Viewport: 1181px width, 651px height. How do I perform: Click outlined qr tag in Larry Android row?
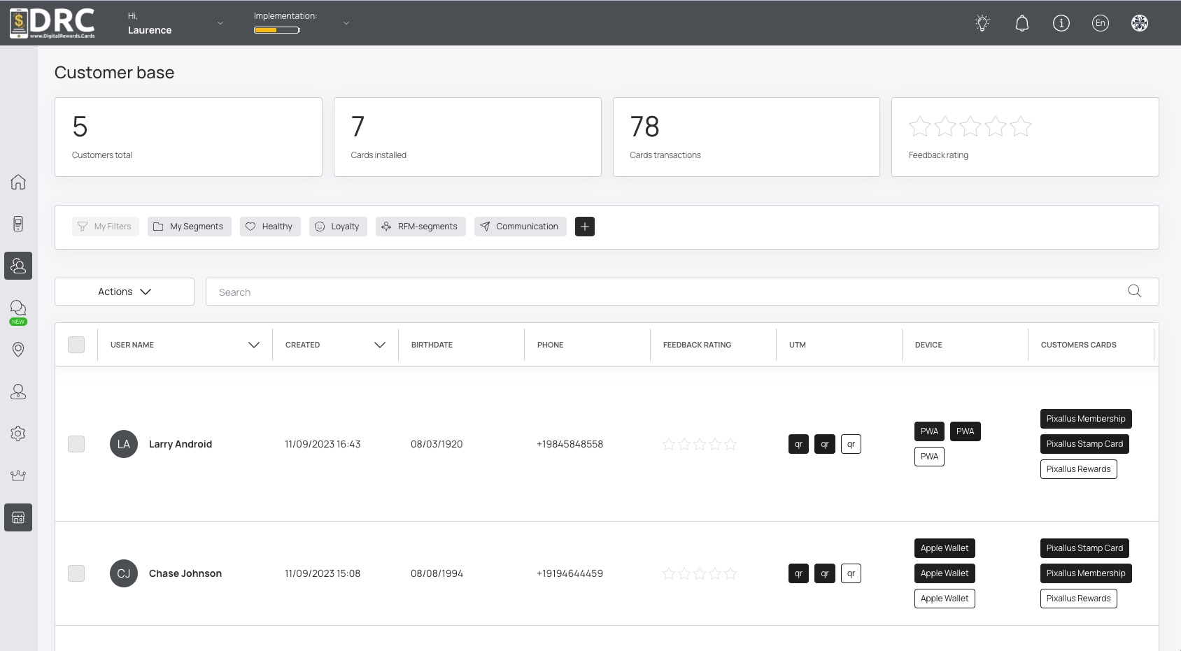coord(851,444)
